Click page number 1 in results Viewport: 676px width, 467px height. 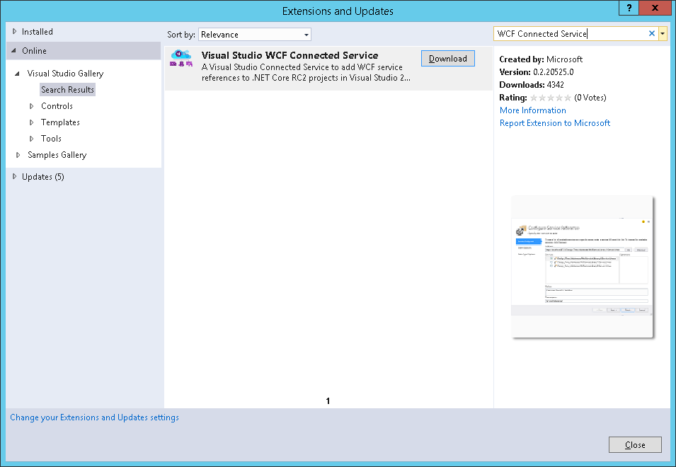[x=328, y=401]
